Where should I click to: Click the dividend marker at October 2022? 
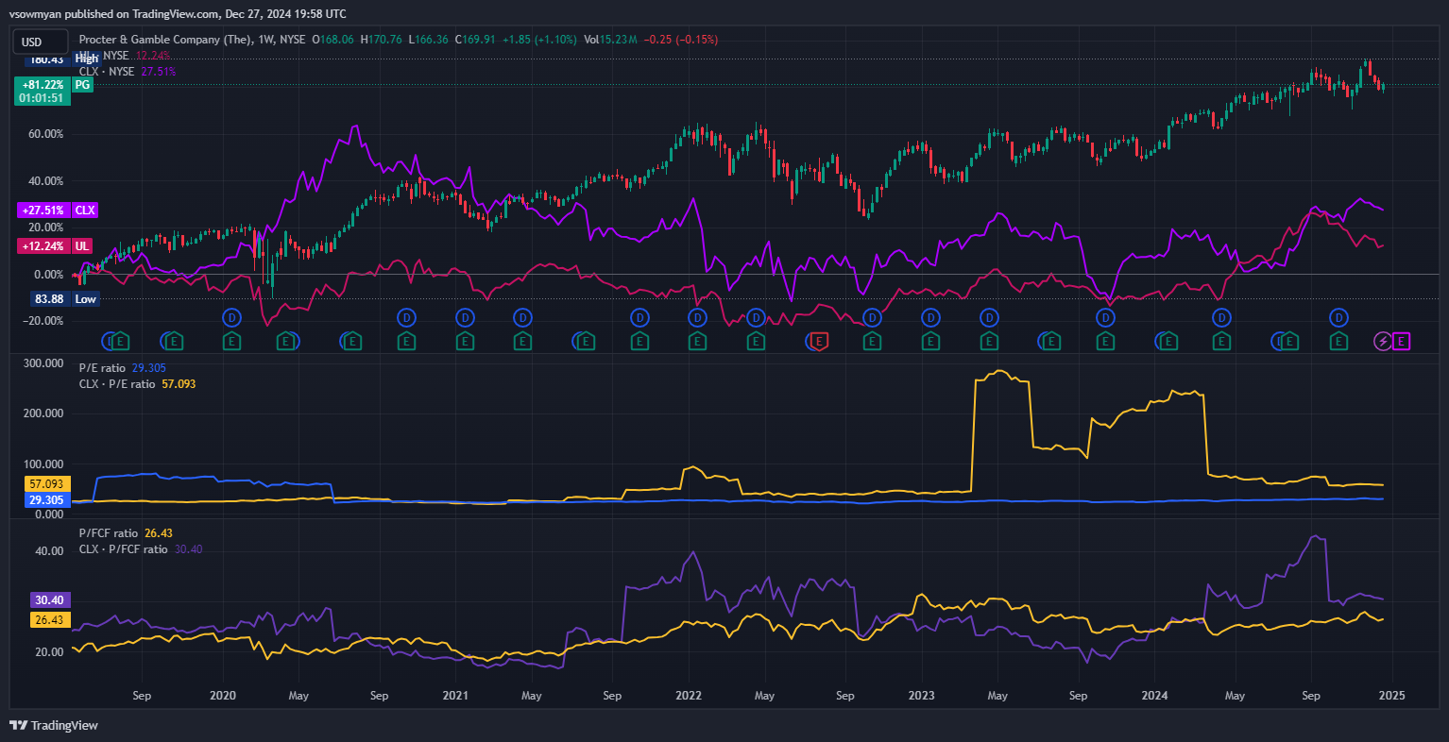coord(872,317)
